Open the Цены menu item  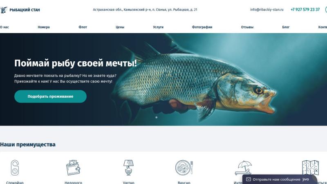(120, 27)
